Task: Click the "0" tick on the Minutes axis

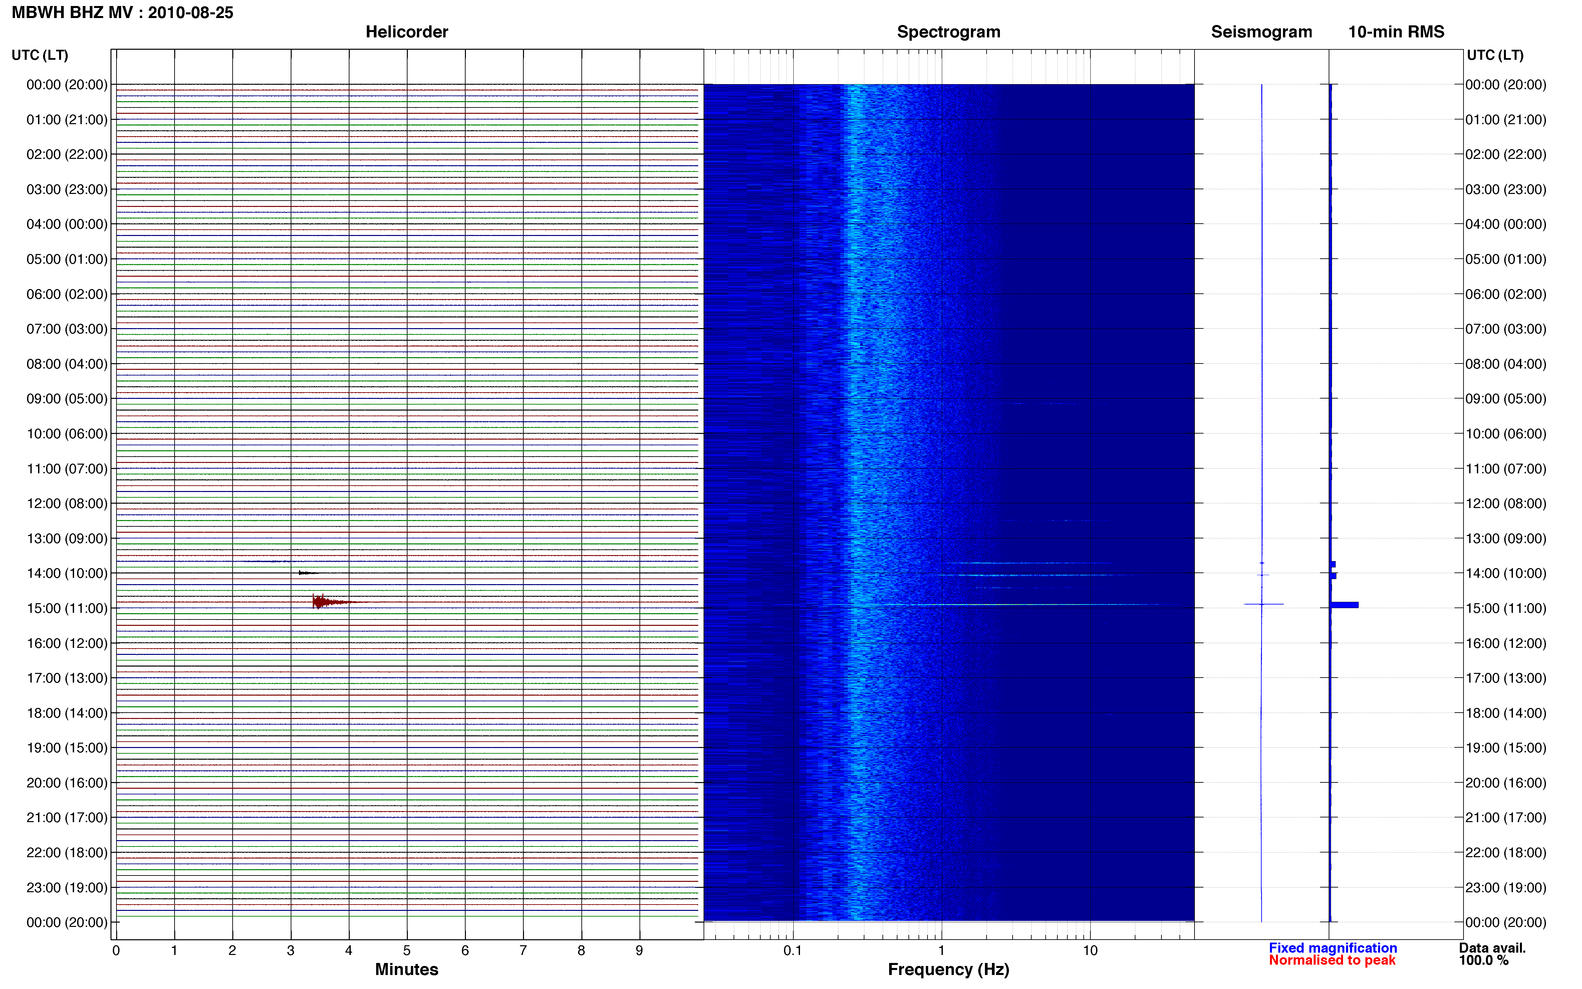Action: point(116,950)
